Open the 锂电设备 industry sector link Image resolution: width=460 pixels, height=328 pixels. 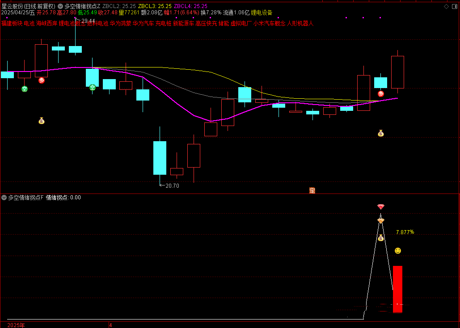point(262,13)
